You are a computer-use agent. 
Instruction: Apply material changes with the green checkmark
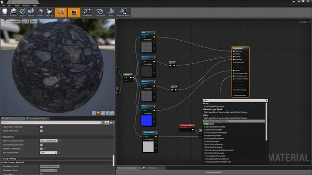pyautogui.click(x=22, y=12)
